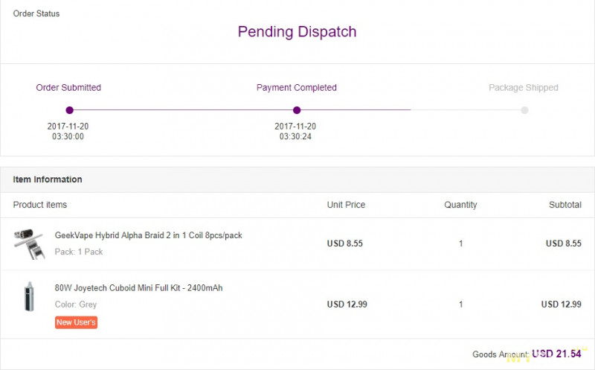Click the Quantity column header
The image size is (595, 370).
[460, 205]
